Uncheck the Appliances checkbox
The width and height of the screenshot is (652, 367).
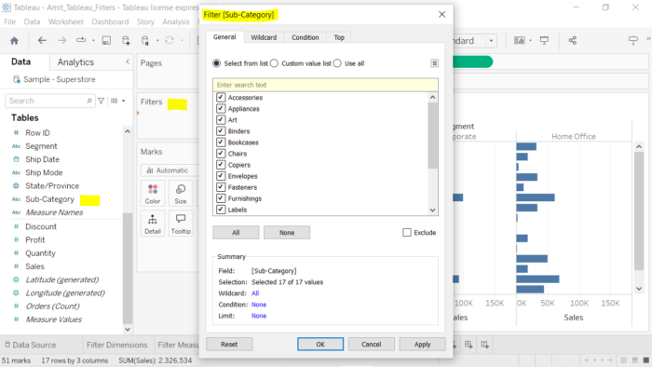[221, 108]
